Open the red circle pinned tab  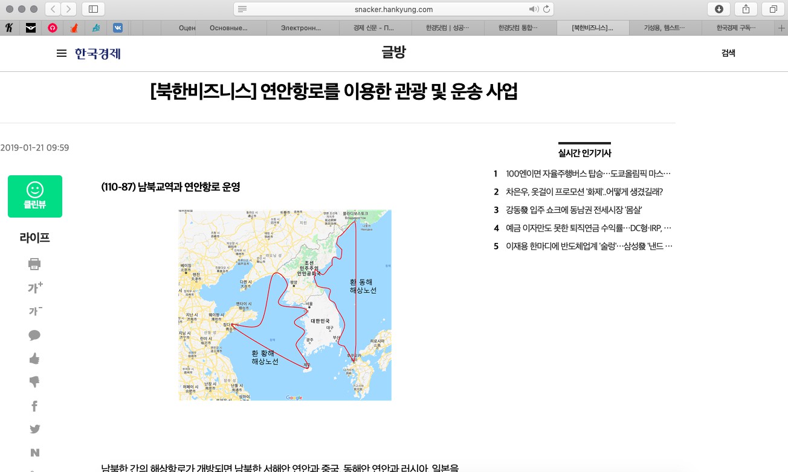[x=53, y=28]
